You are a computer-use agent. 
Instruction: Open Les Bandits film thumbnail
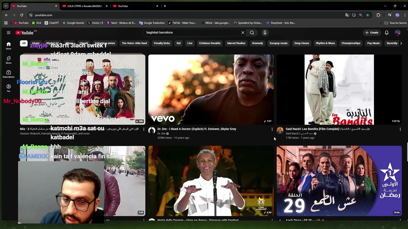pos(339,89)
